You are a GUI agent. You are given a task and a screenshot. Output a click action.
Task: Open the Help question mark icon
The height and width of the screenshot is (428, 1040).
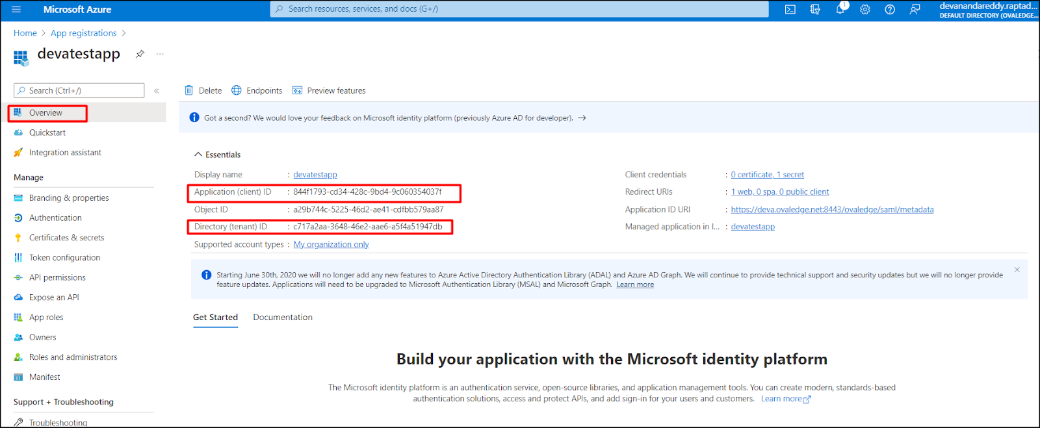pyautogui.click(x=890, y=9)
